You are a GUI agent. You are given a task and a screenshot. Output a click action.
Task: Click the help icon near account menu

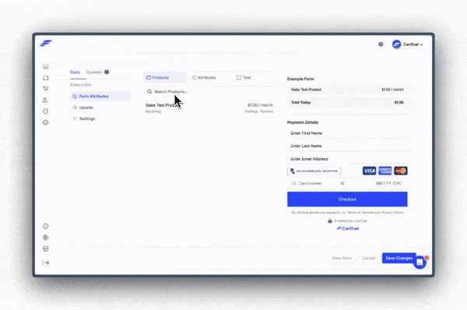pyautogui.click(x=381, y=44)
